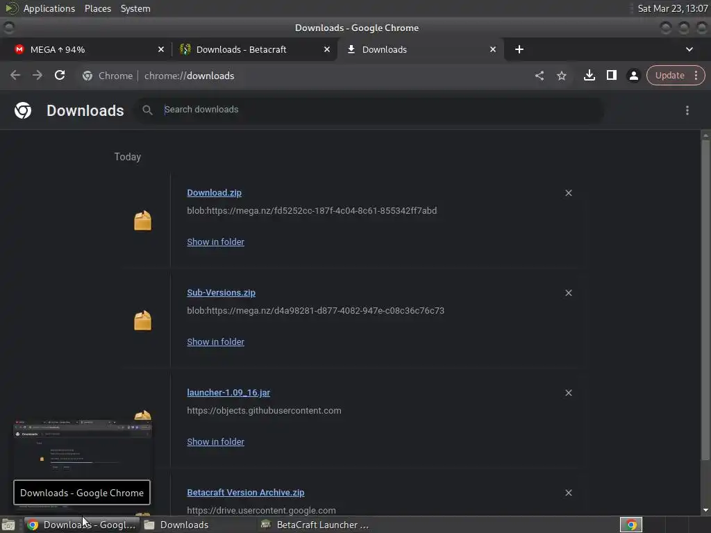Open the Applications menu
The width and height of the screenshot is (711, 533).
49,8
